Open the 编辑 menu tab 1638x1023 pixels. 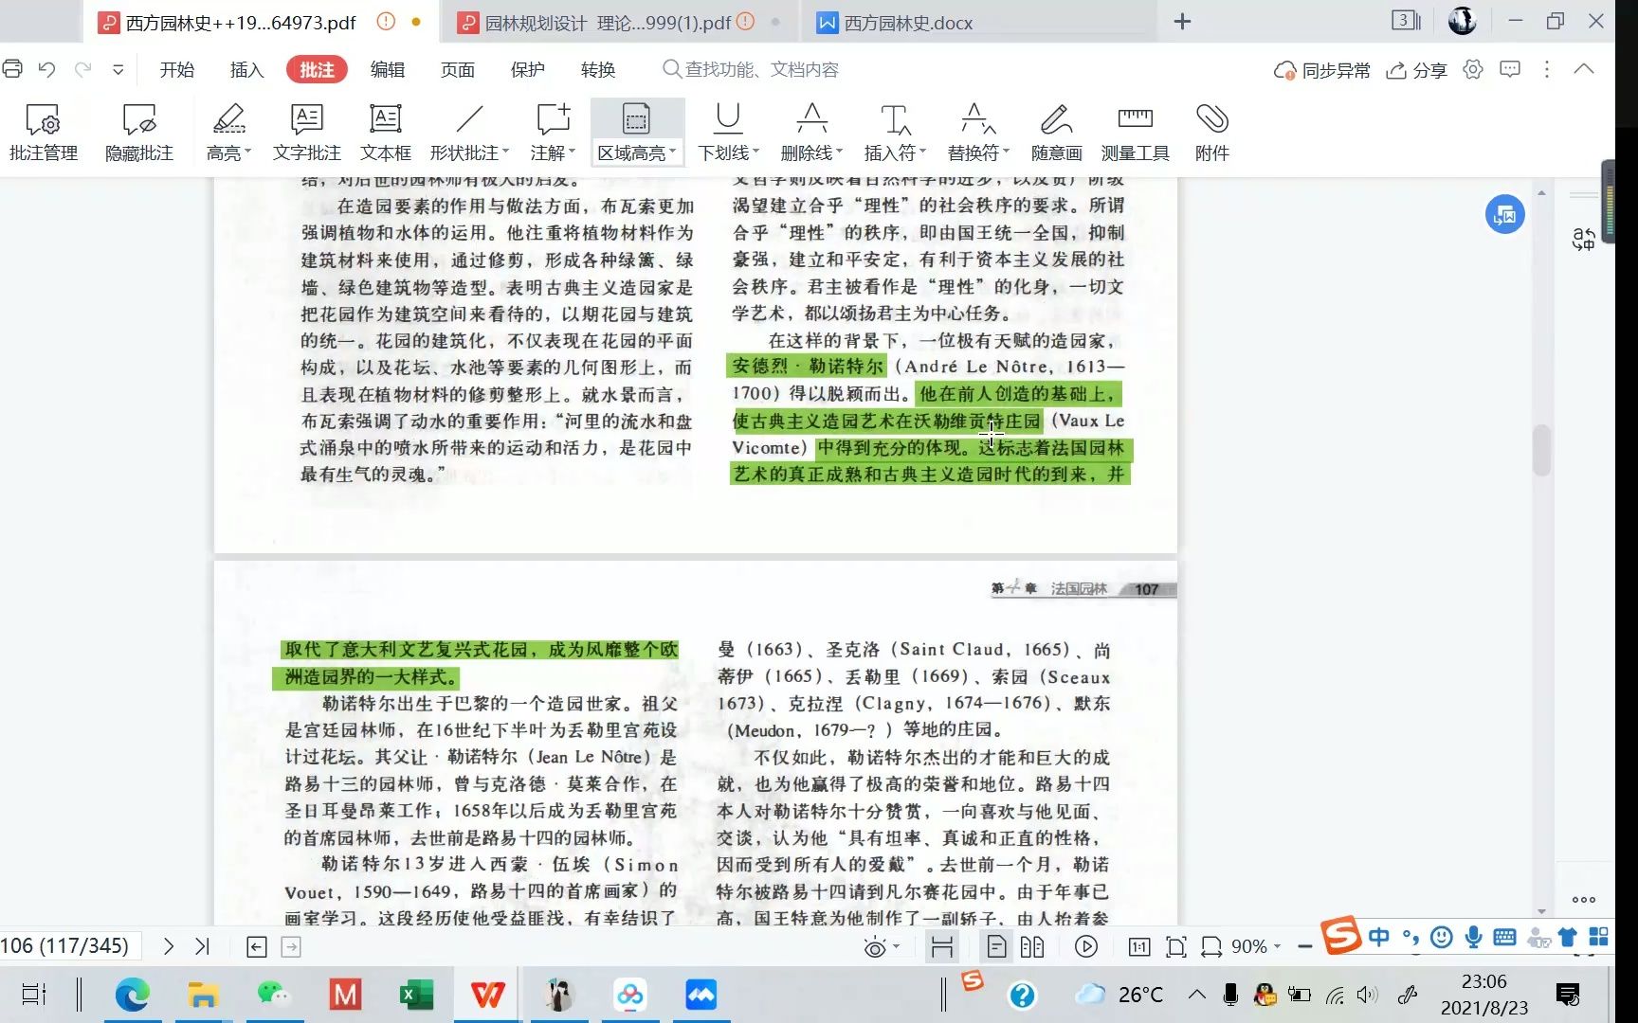point(388,69)
